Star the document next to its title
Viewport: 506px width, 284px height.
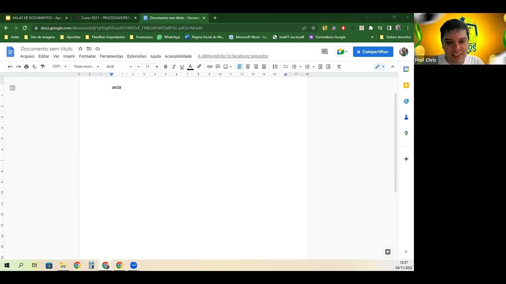pyautogui.click(x=80, y=49)
